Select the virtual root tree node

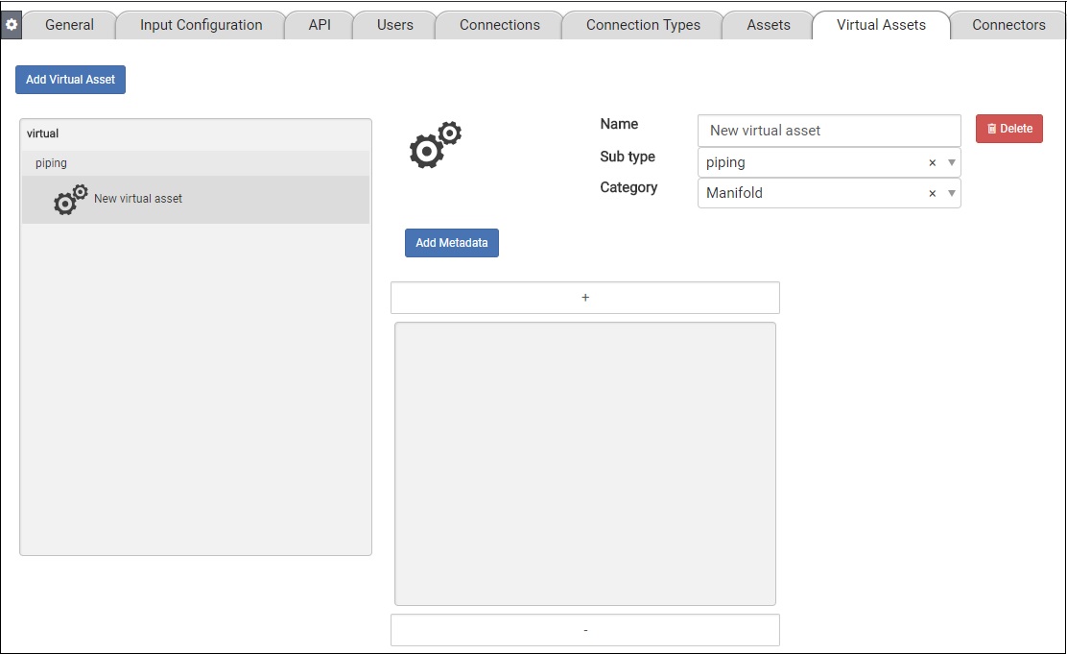(x=43, y=133)
